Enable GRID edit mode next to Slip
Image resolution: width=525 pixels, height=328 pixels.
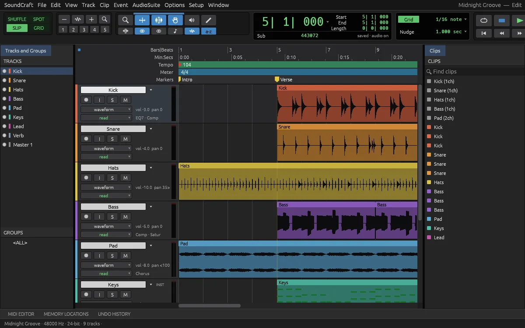(x=39, y=28)
